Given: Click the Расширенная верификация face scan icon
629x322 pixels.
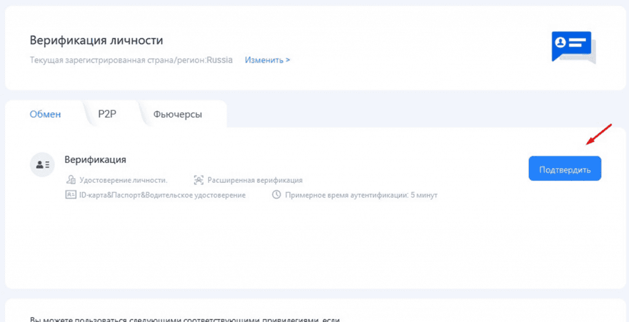Looking at the screenshot, I should click(x=198, y=180).
